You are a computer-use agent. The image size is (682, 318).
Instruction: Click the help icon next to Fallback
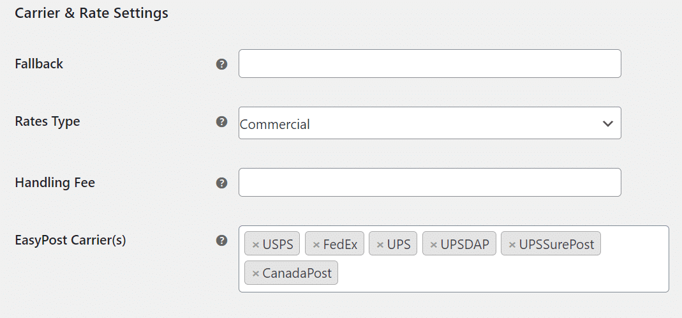coord(221,64)
